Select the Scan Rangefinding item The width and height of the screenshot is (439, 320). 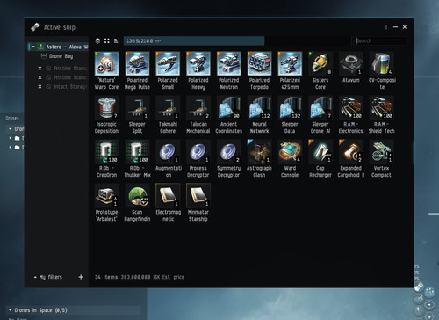(137, 202)
